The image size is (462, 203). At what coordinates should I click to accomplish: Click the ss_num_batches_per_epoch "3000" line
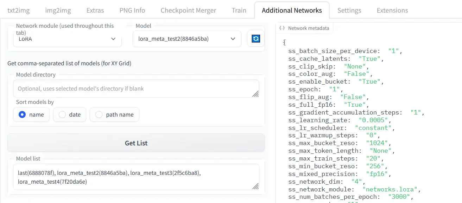[351, 197]
